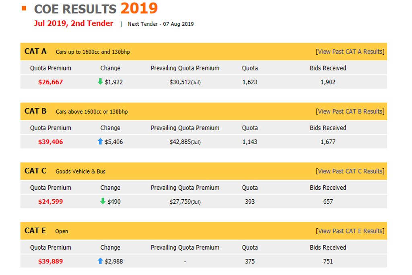The image size is (412, 275).
Task: Click the change value $1,922
Action: pos(114,82)
